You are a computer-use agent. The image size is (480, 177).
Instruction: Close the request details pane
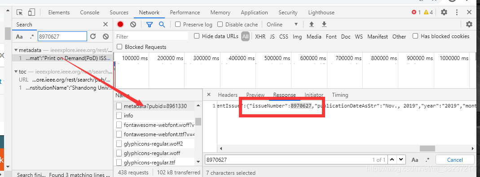pos(209,95)
